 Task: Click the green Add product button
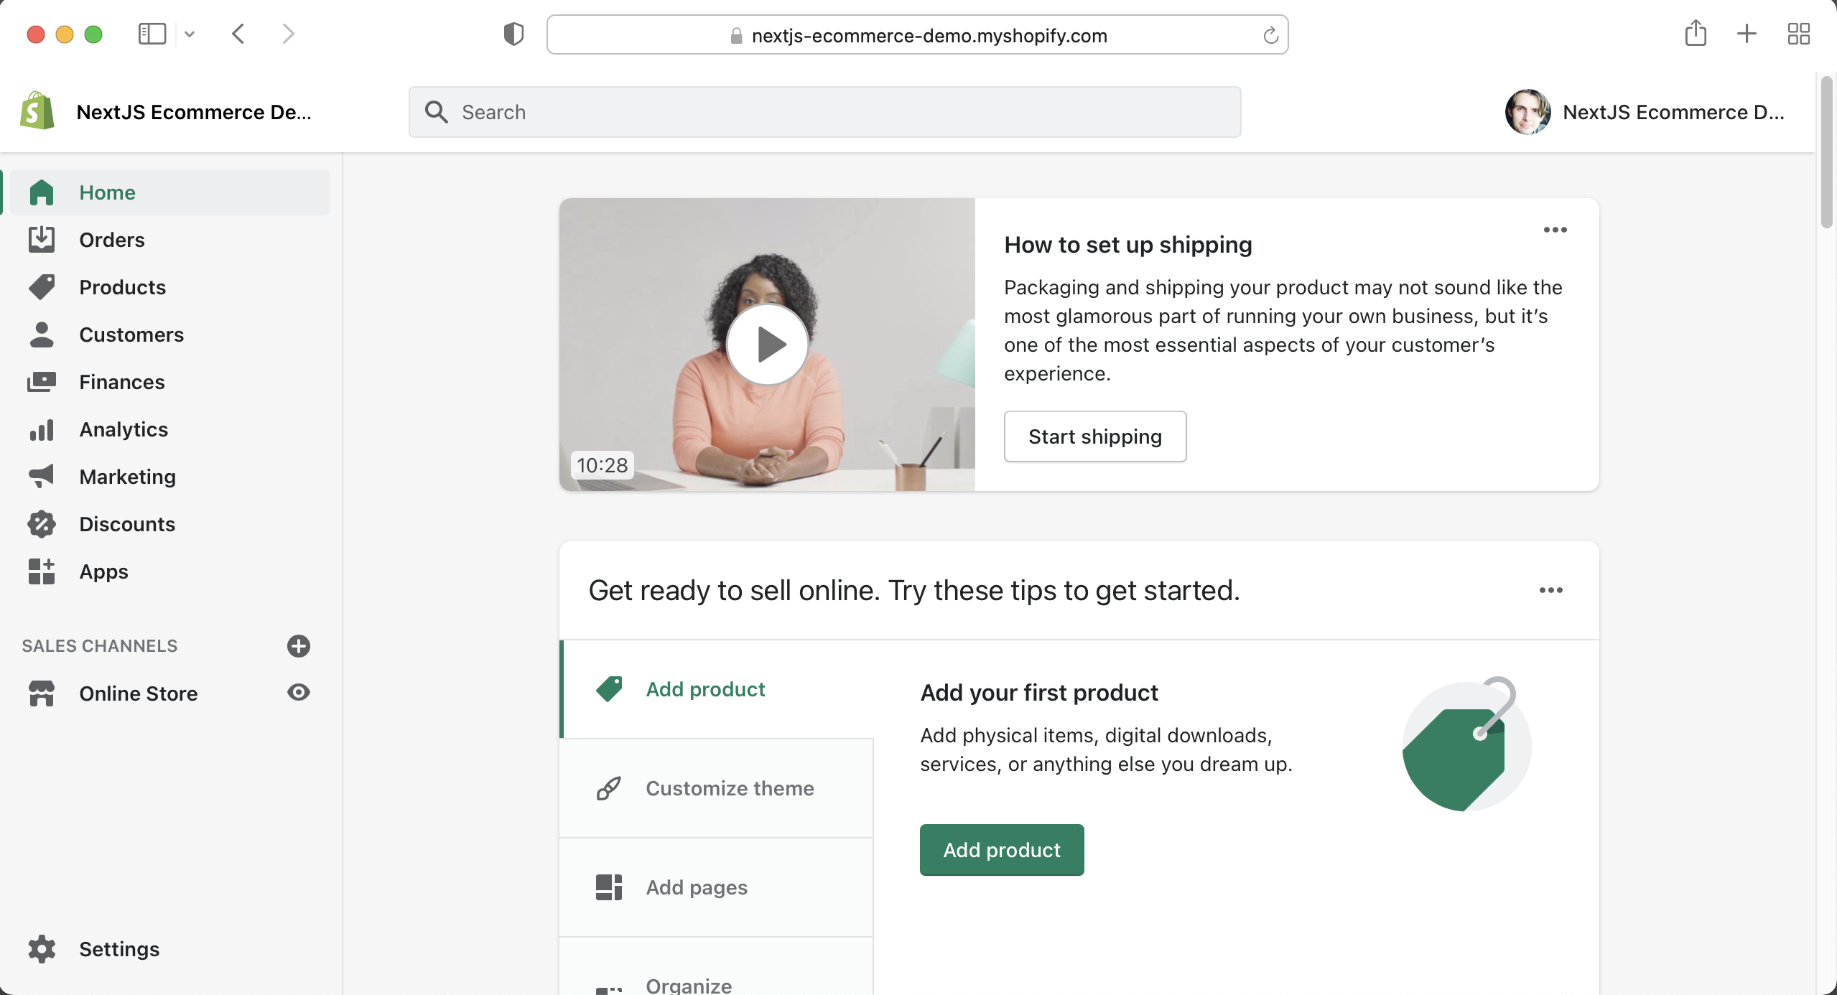[1002, 850]
